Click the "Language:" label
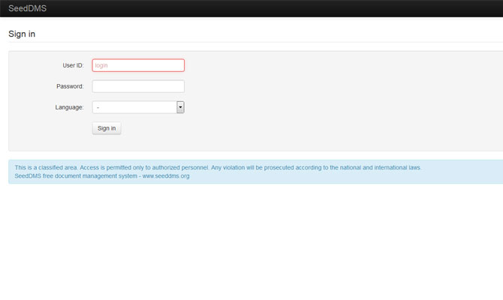Screen dimensions: 503x300 coord(69,107)
